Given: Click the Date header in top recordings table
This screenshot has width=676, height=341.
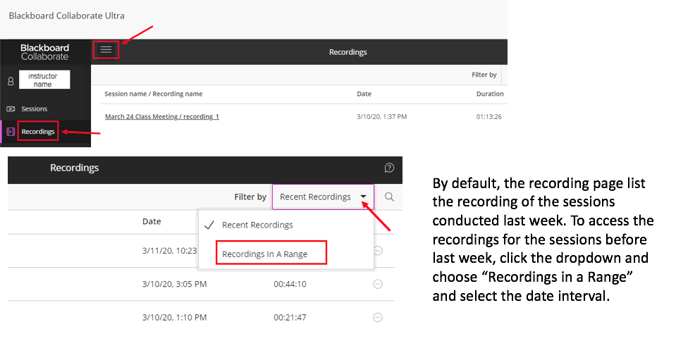Looking at the screenshot, I should [x=364, y=94].
